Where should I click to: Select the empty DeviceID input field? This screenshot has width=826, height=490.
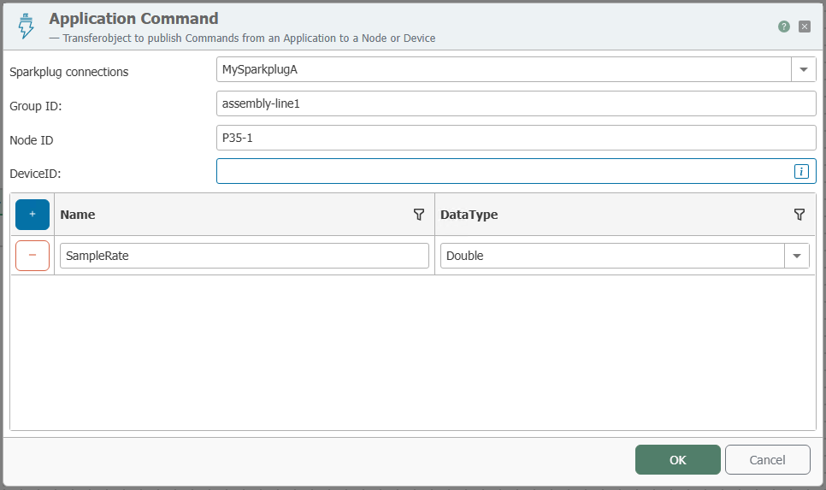[x=504, y=171]
